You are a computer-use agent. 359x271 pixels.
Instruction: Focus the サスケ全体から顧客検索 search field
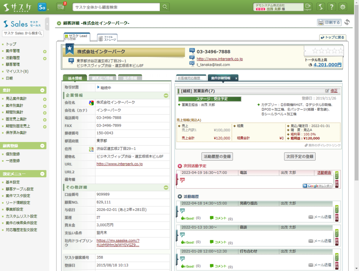[x=116, y=7]
